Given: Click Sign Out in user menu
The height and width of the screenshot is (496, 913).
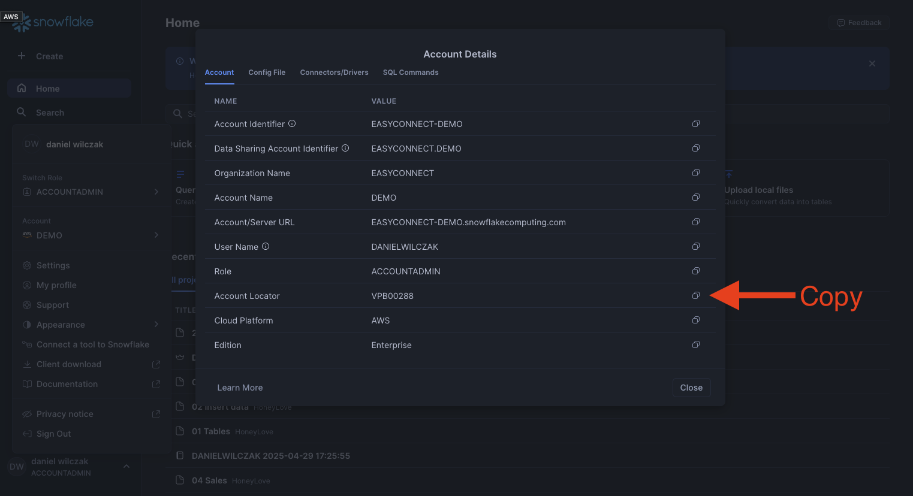Looking at the screenshot, I should [53, 434].
